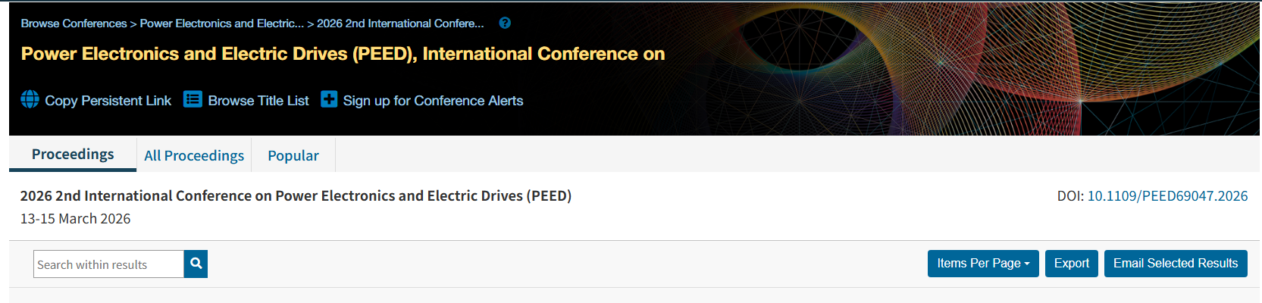Image resolution: width=1262 pixels, height=303 pixels.
Task: Click the Browse Title List text link
Action: (258, 100)
